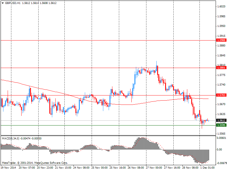The width and height of the screenshot is (227, 170).
Task: Click the 26 Nov 08:00 time label
Action: pyautogui.click(x=136, y=167)
